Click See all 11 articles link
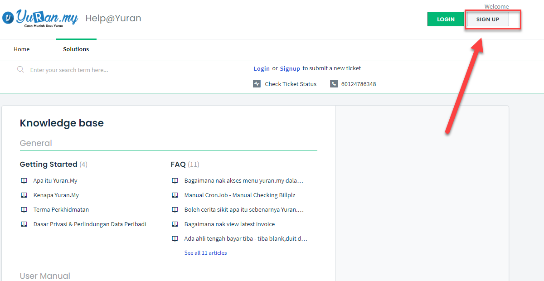 click(x=205, y=253)
